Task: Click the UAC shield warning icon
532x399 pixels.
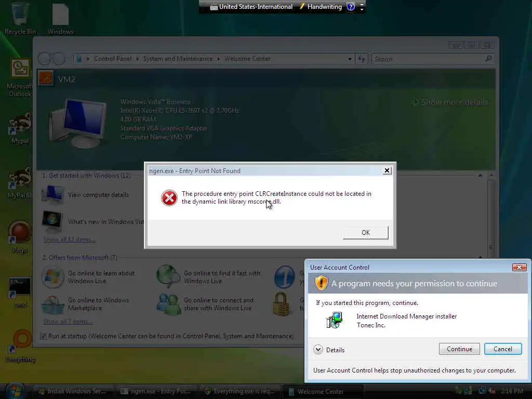Action: pyautogui.click(x=321, y=283)
